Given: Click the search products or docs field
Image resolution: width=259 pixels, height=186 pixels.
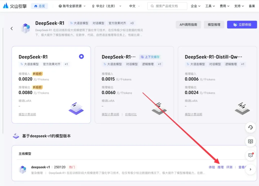Looking at the screenshot, I should pyautogui.click(x=167, y=6).
